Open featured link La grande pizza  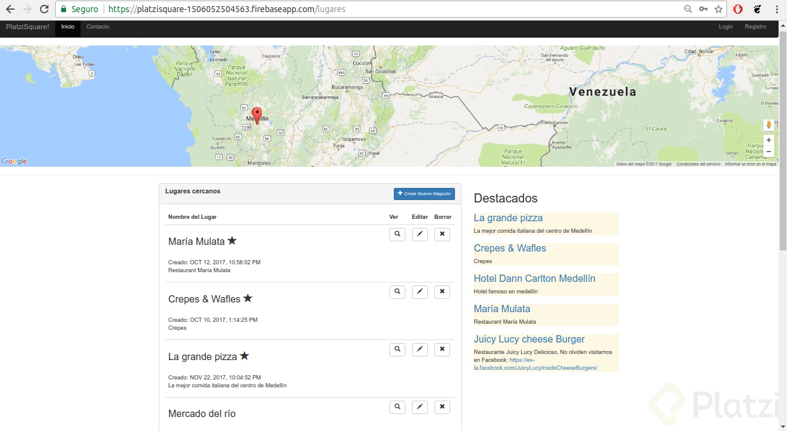(508, 218)
